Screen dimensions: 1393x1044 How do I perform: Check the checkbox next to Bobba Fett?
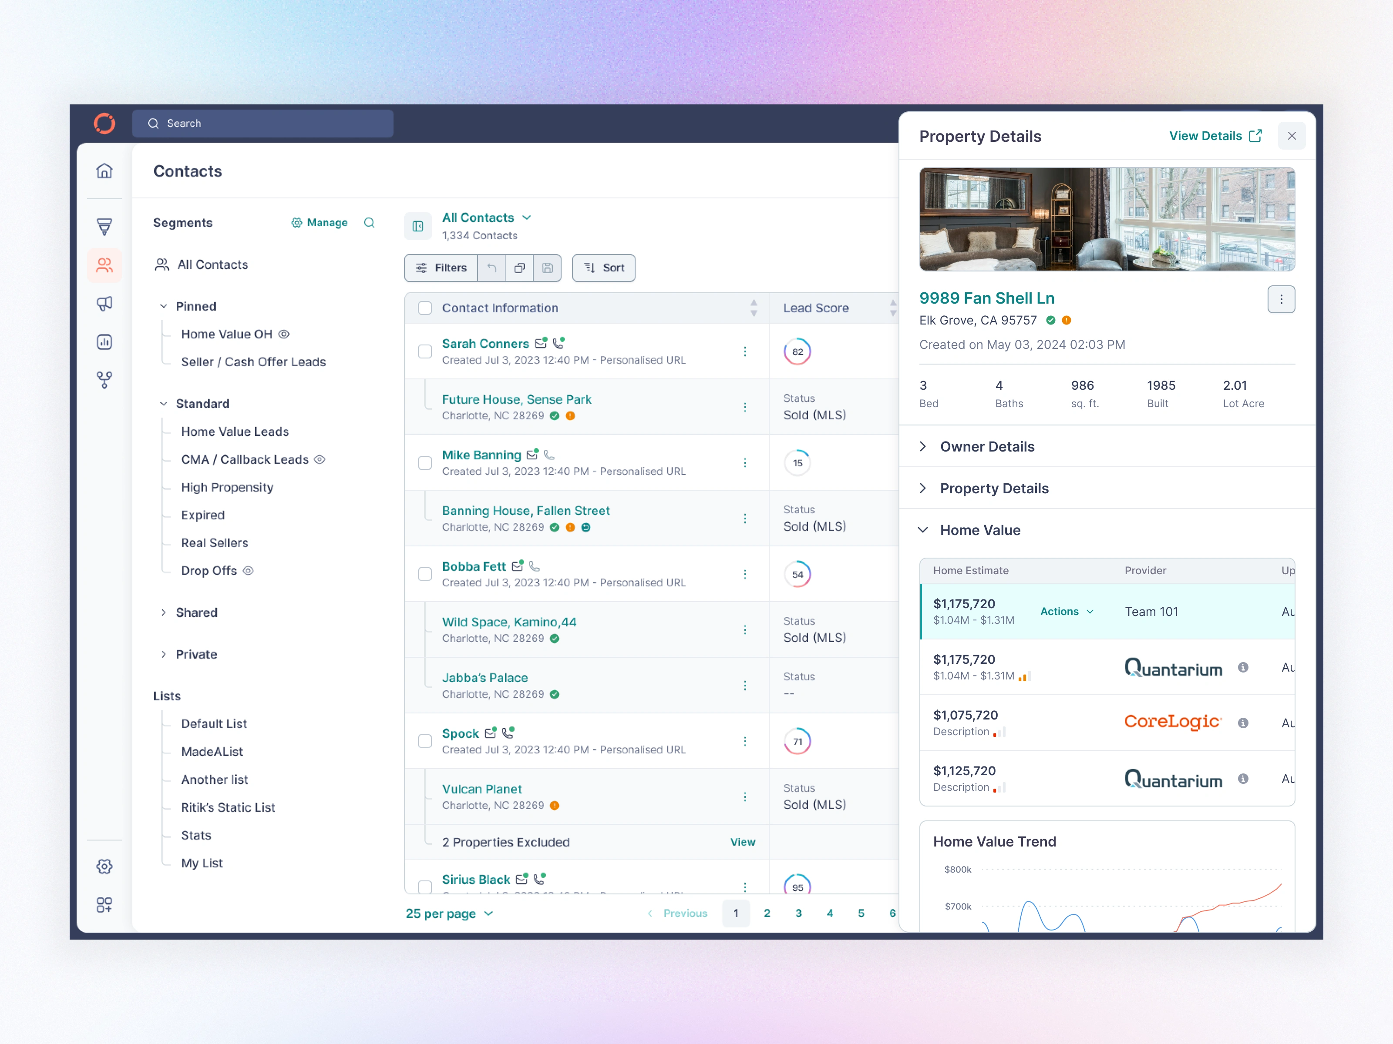click(424, 574)
